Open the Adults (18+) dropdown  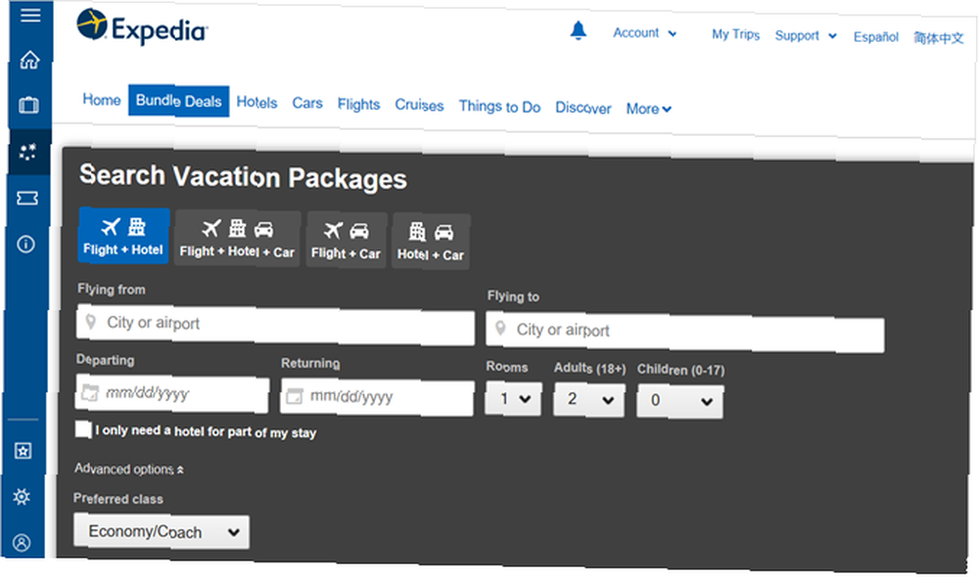tap(588, 400)
